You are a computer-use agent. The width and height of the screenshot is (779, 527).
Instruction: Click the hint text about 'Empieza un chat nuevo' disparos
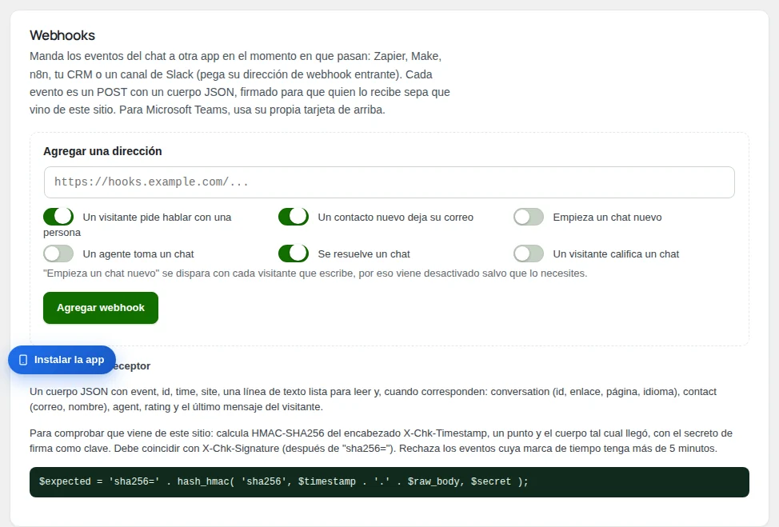[x=315, y=273]
